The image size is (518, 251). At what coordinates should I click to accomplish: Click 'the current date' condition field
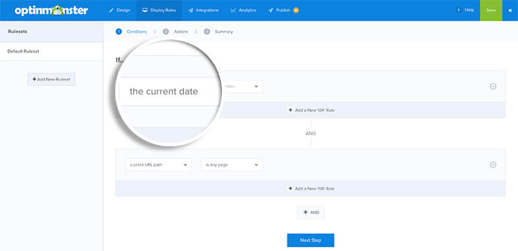pos(168,91)
